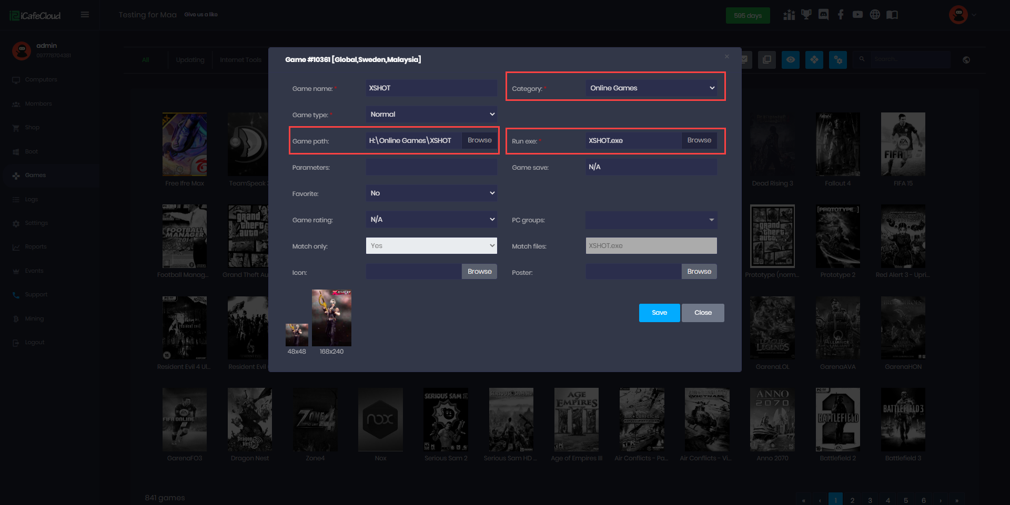Click the Discord icon in the header

click(823, 15)
